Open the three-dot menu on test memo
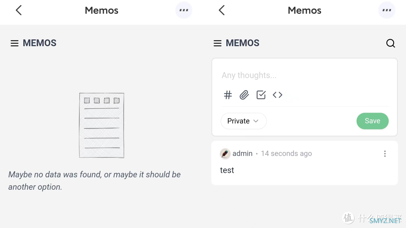This screenshot has width=406, height=228. 385,154
